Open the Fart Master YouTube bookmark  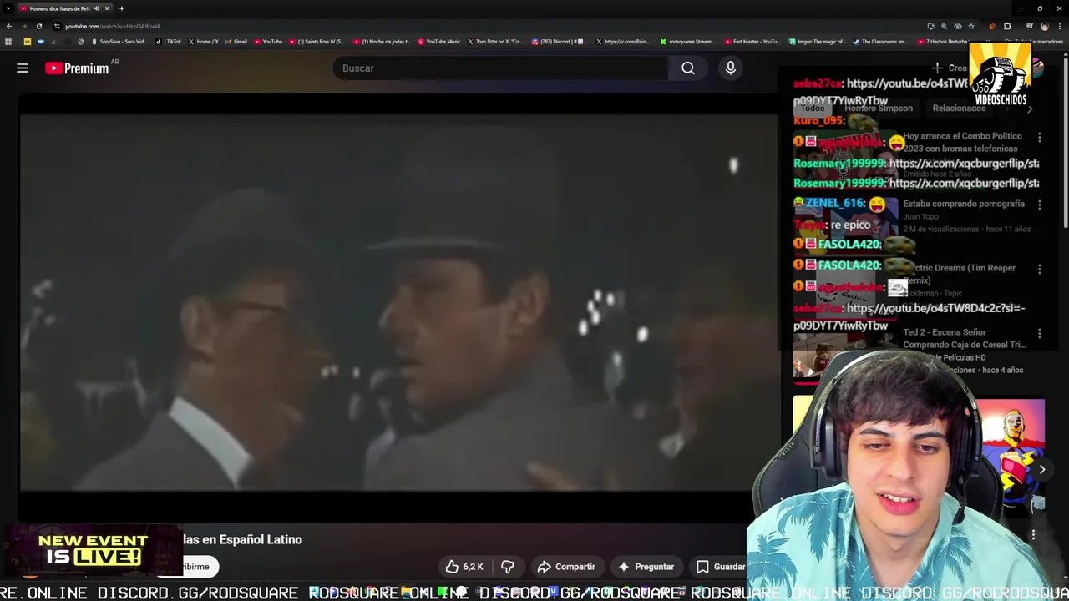click(x=753, y=41)
